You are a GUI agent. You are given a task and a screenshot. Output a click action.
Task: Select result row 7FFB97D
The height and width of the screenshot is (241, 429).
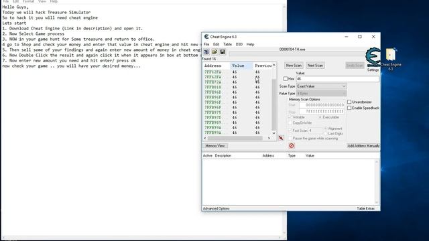click(237, 118)
